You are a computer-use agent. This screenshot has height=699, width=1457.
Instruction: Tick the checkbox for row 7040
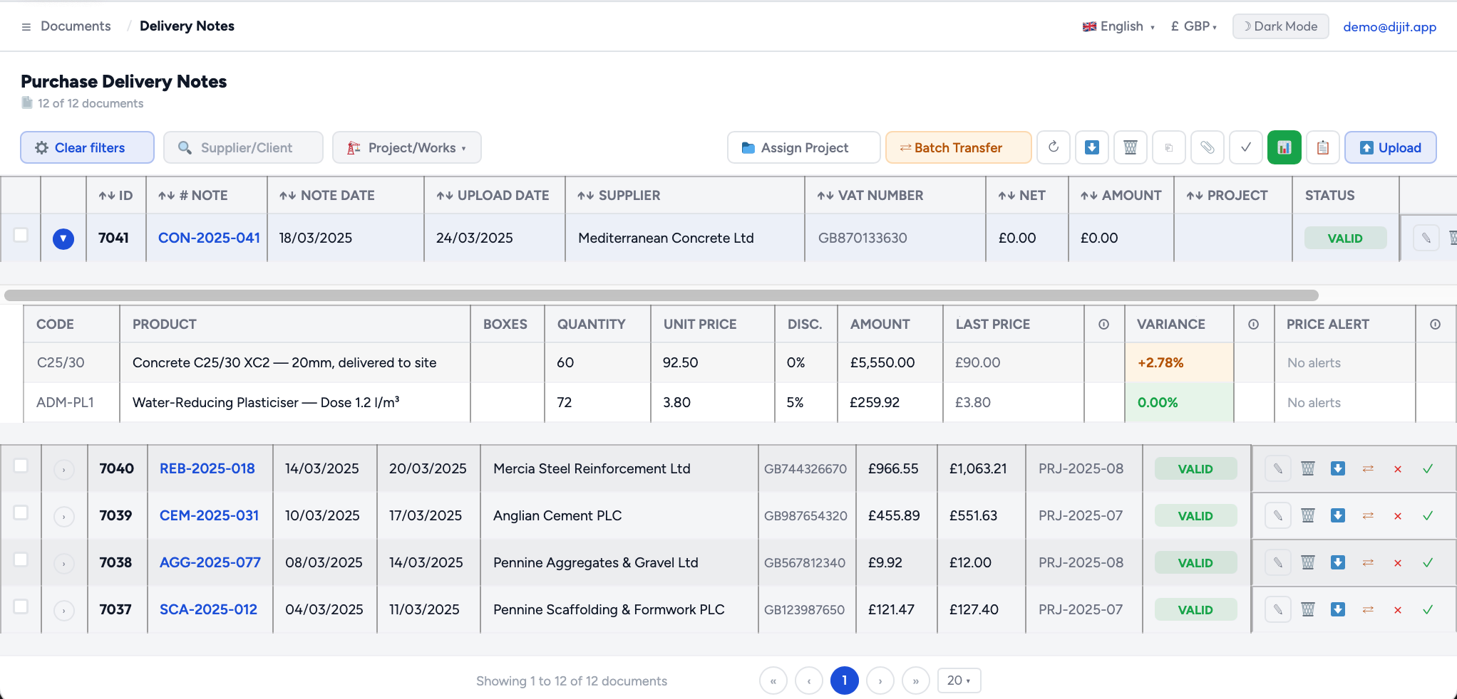[21, 466]
